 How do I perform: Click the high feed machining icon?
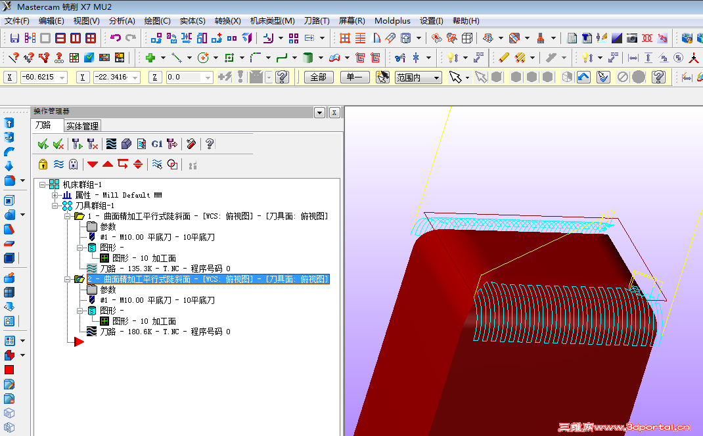pyautogui.click(x=172, y=144)
